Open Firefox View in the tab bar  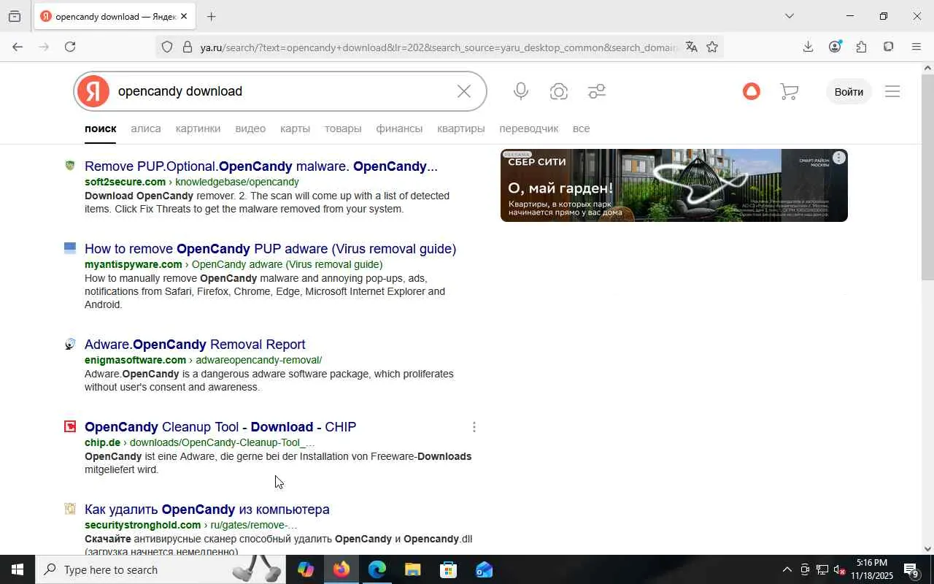point(15,16)
